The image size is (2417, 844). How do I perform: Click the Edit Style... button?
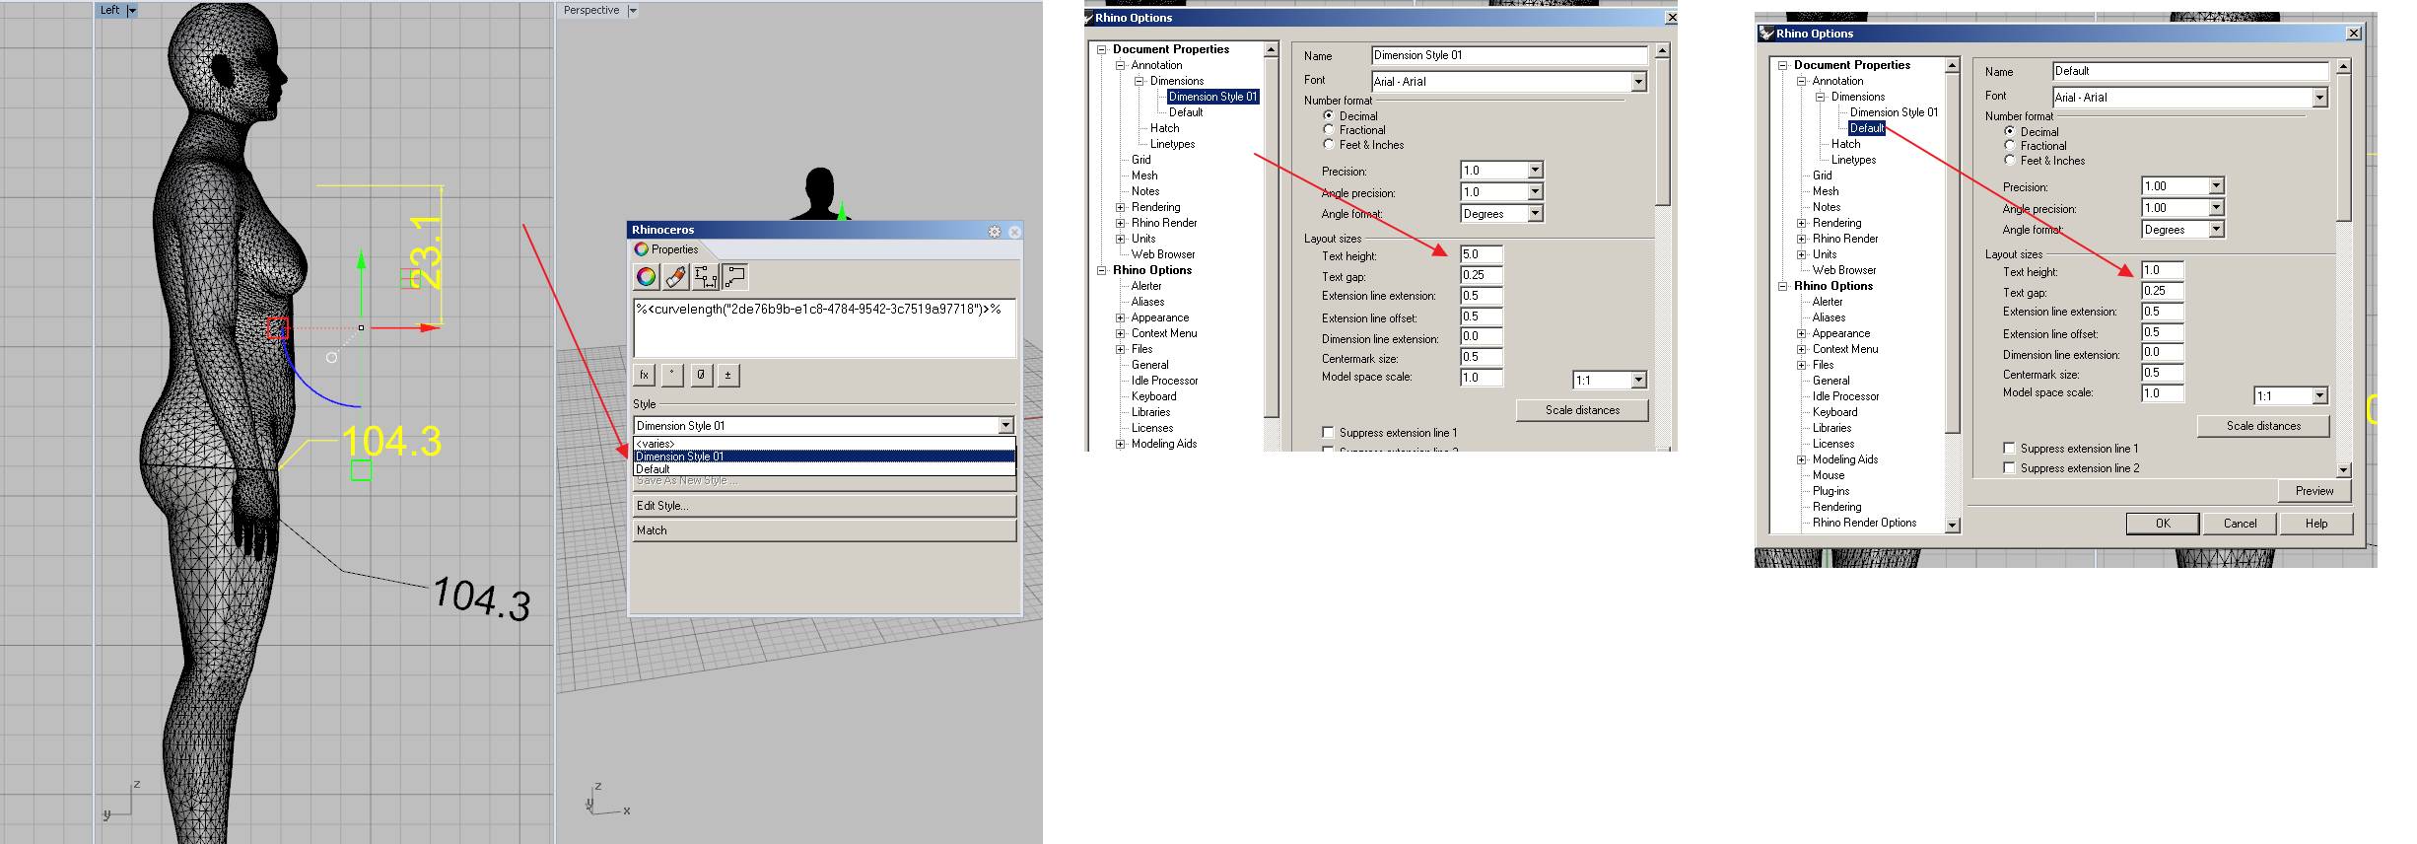pos(824,506)
